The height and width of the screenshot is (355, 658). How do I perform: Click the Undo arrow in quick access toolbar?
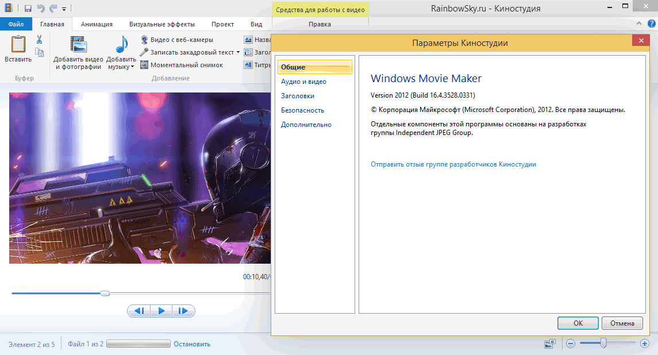[41, 9]
